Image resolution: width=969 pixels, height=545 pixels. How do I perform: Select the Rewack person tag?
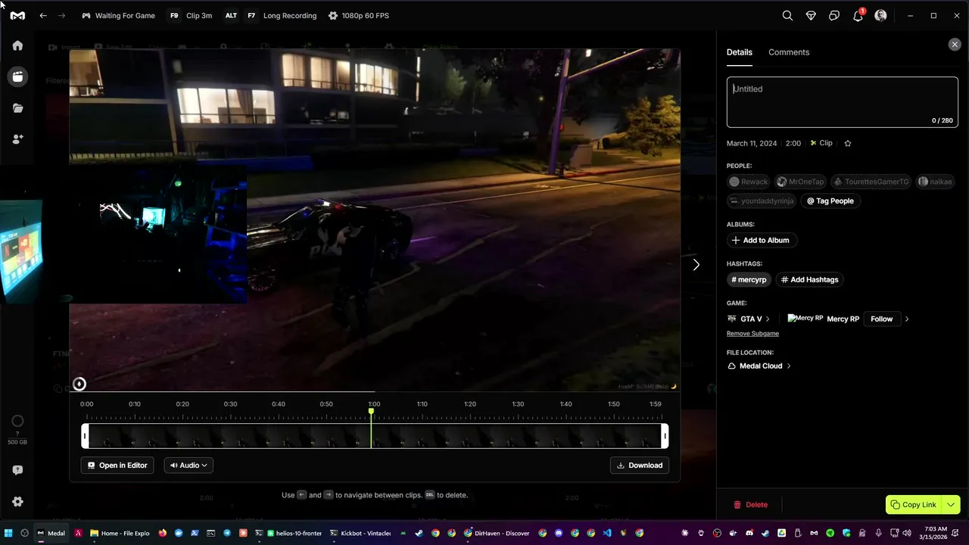click(749, 182)
